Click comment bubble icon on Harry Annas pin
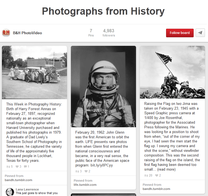The height and width of the screenshot is (196, 208). pos(25,166)
